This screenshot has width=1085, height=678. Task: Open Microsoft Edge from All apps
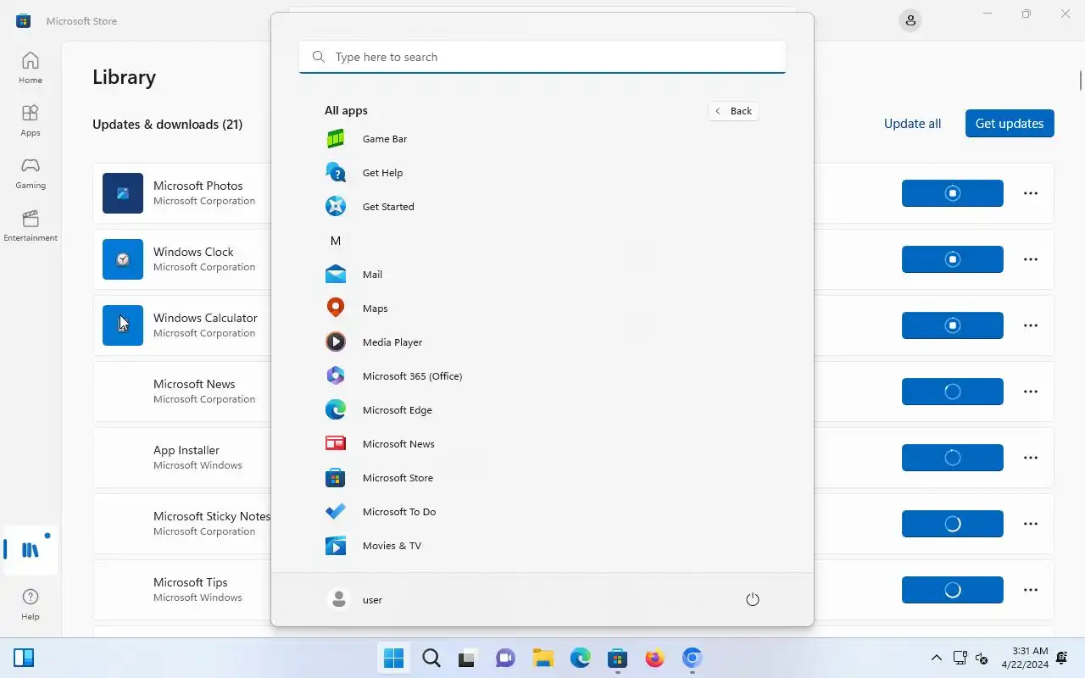point(541,410)
